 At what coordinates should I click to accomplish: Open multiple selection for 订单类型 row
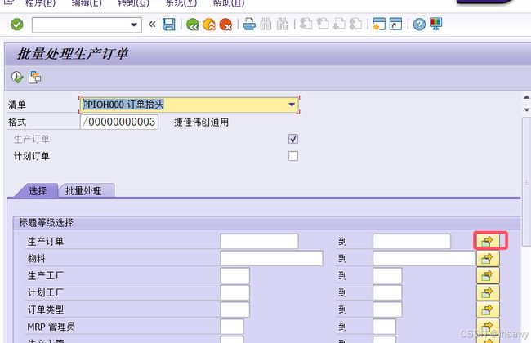tap(488, 310)
